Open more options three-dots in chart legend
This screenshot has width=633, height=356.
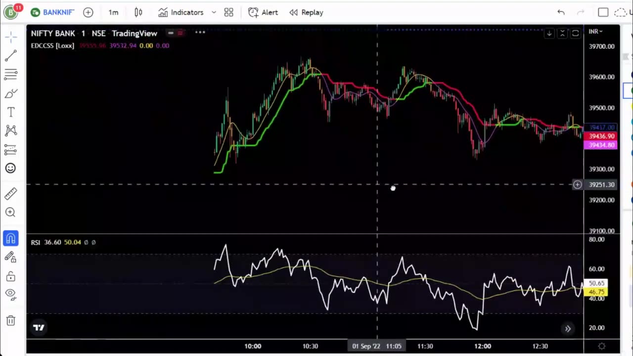click(200, 33)
